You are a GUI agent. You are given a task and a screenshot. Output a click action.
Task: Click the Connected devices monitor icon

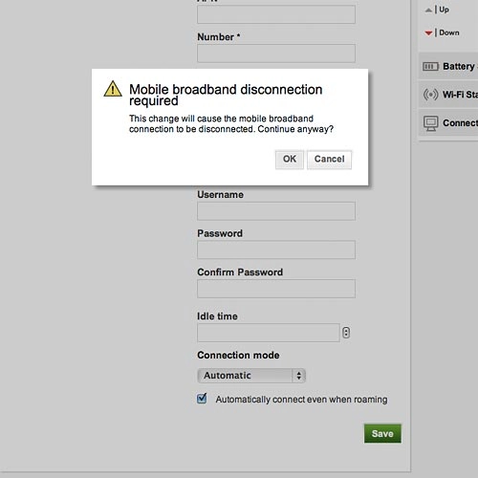click(x=430, y=123)
